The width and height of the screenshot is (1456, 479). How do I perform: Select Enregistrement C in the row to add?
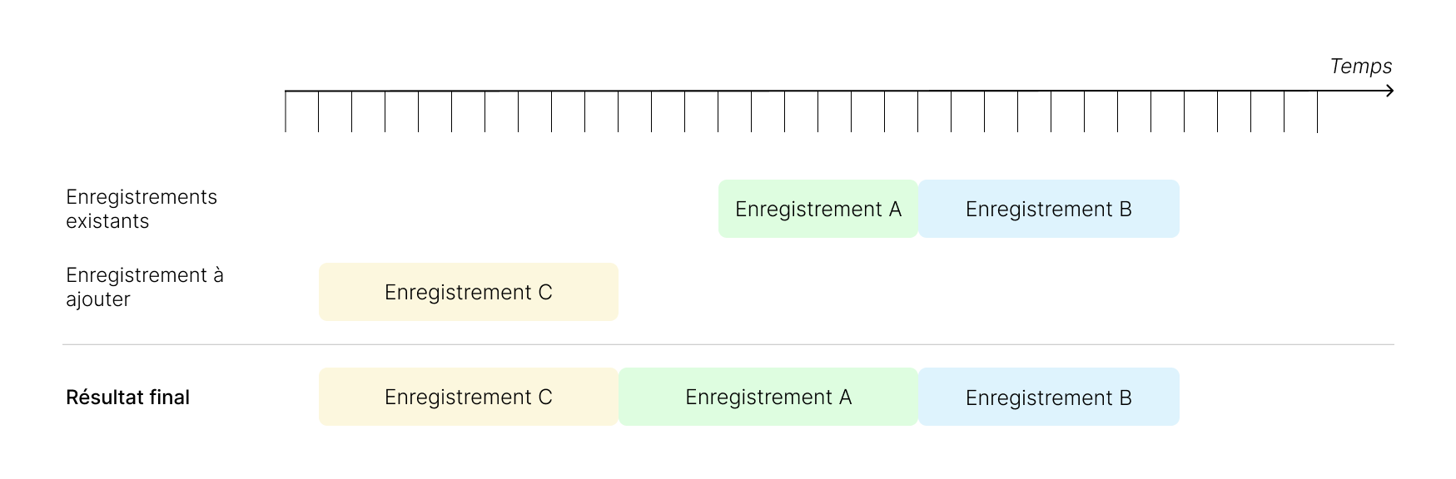468,292
